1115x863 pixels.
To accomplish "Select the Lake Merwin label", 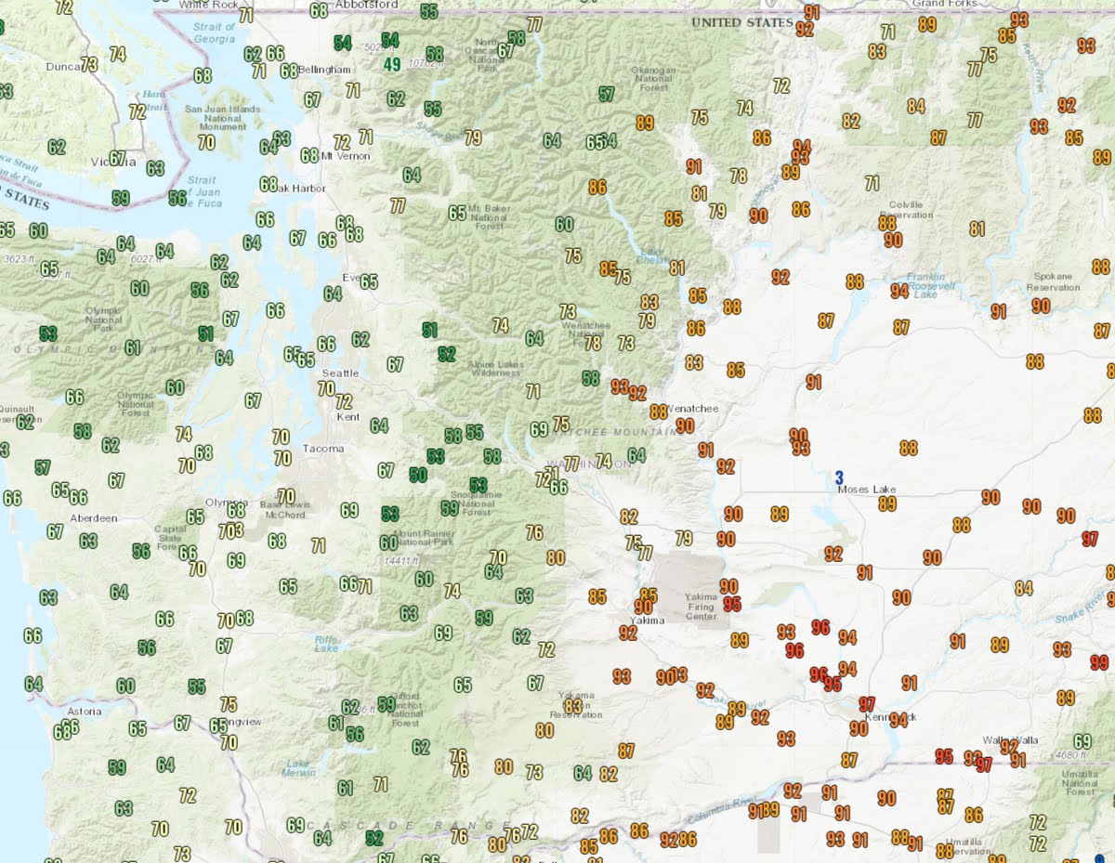I will click(299, 767).
